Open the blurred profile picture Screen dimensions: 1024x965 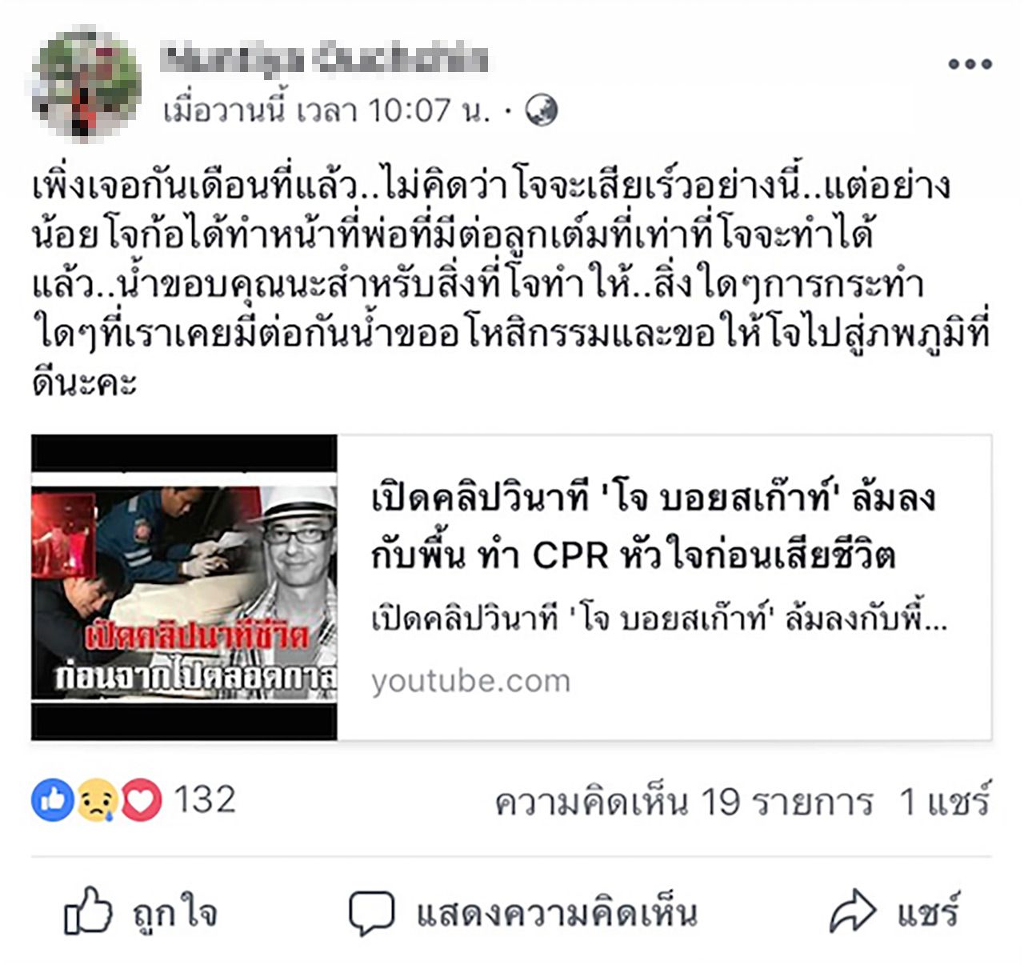tap(86, 83)
